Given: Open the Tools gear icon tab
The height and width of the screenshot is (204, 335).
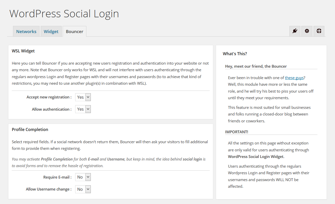Looking at the screenshot, I should tap(307, 31).
